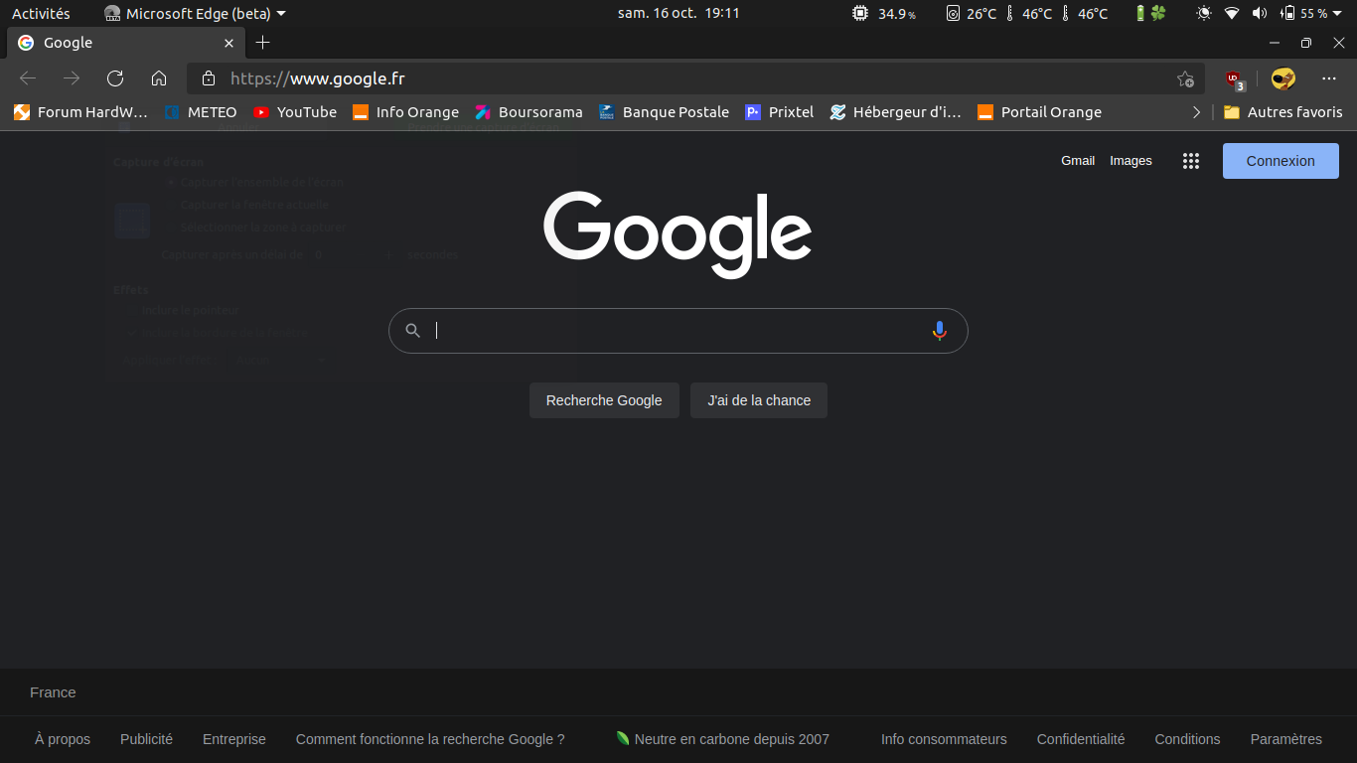Open the Confidentialité footer link
The height and width of the screenshot is (763, 1357).
coord(1081,739)
